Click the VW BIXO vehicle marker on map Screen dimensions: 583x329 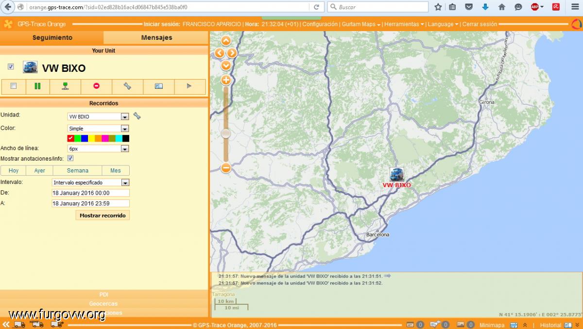[x=397, y=174]
